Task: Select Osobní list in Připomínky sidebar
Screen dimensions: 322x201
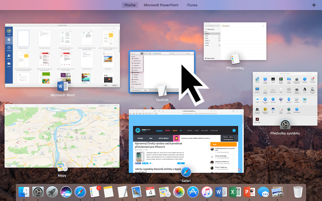Action: [x=212, y=34]
